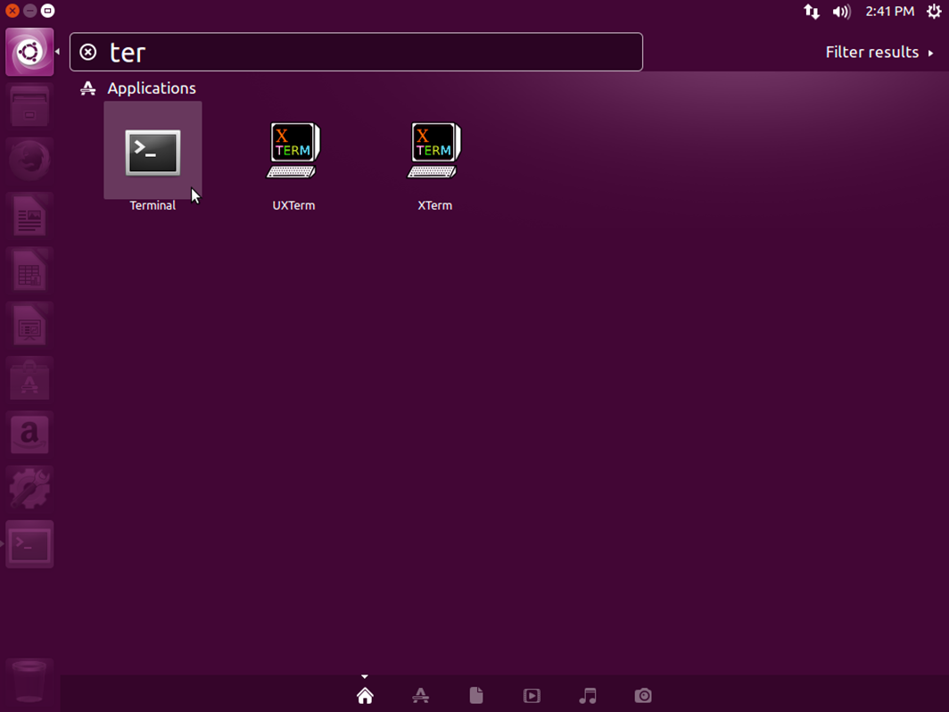Open System Settings from the launcher
949x712 pixels.
click(x=29, y=489)
